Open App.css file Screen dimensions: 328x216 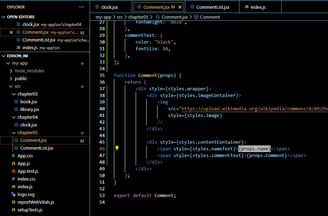point(25,156)
